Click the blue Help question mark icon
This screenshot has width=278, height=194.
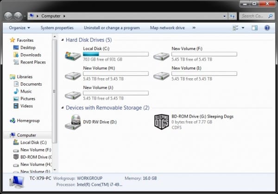[x=267, y=28]
